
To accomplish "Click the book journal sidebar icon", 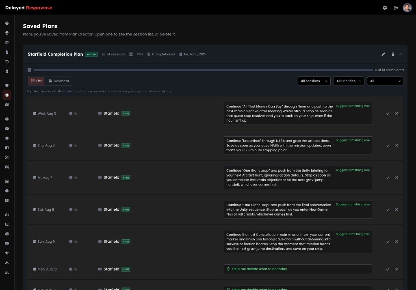I will (x=7, y=42).
